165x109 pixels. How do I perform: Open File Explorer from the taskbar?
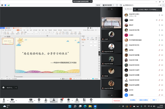tap(90, 106)
